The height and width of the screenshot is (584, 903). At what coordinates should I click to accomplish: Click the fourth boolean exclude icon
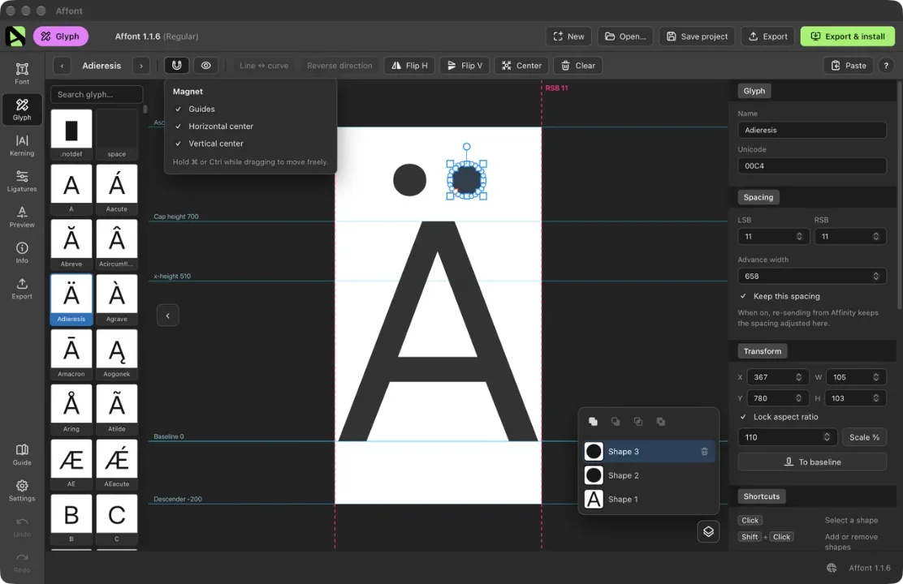(660, 422)
